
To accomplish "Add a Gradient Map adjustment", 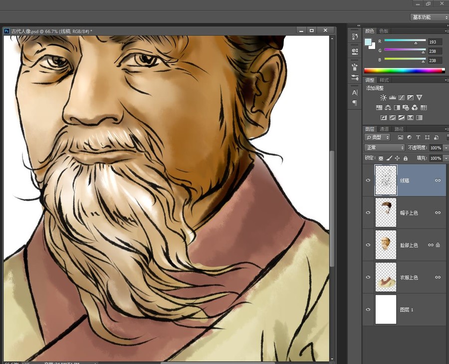I will (419, 117).
